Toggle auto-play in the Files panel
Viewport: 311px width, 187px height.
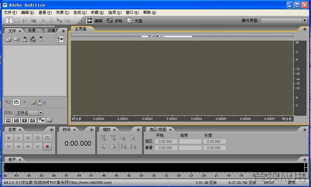(25, 102)
